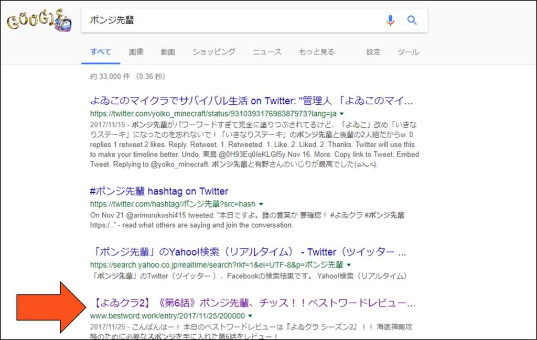Click the twitter.com/yoiko_minecraft green URL text
Image resolution: width=537 pixels, height=340 pixels.
pos(213,114)
